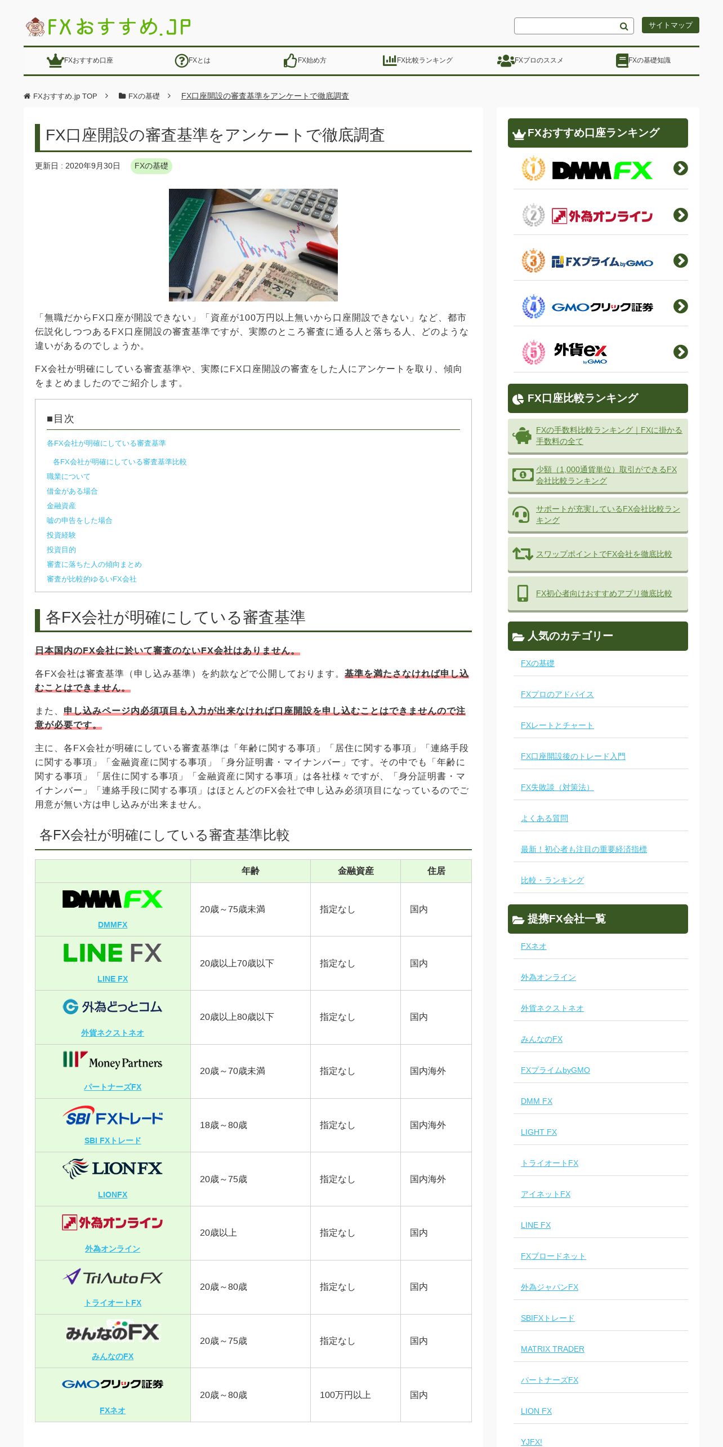This screenshot has height=1447, width=723.
Task: Open the LIGHT FX partner link
Action: click(x=539, y=1132)
